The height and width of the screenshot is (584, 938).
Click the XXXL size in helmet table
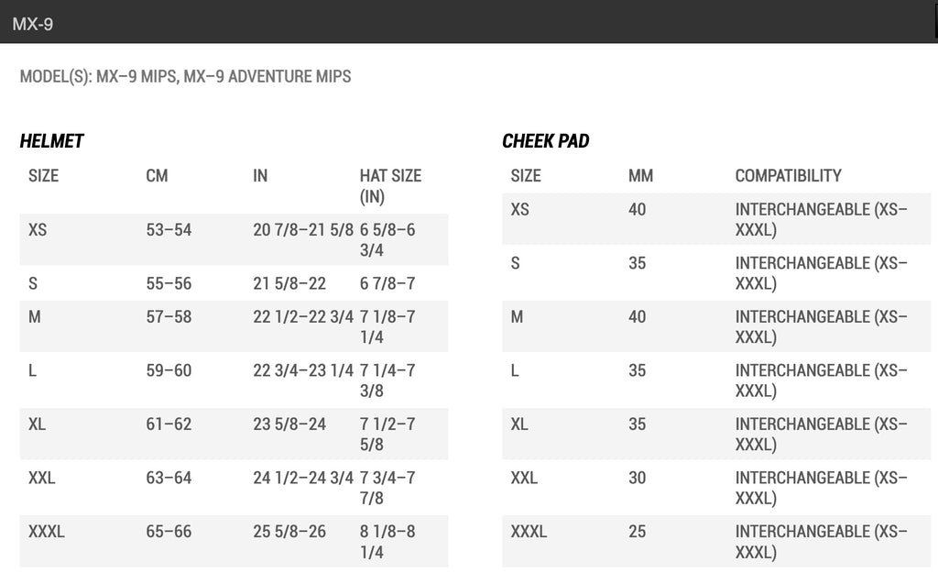(x=47, y=531)
